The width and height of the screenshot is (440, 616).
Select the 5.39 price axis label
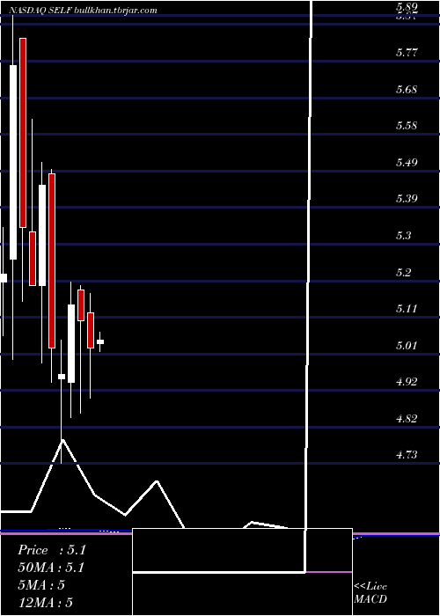coord(407,198)
